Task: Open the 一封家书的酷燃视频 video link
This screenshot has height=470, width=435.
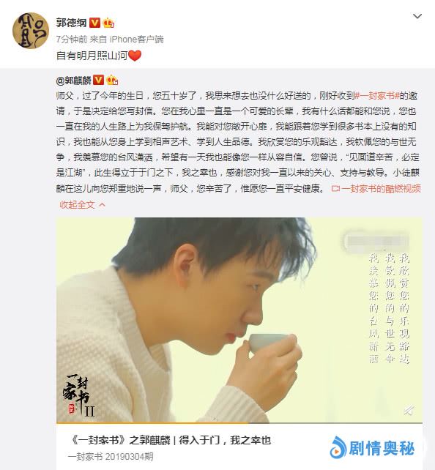Action: (x=376, y=189)
